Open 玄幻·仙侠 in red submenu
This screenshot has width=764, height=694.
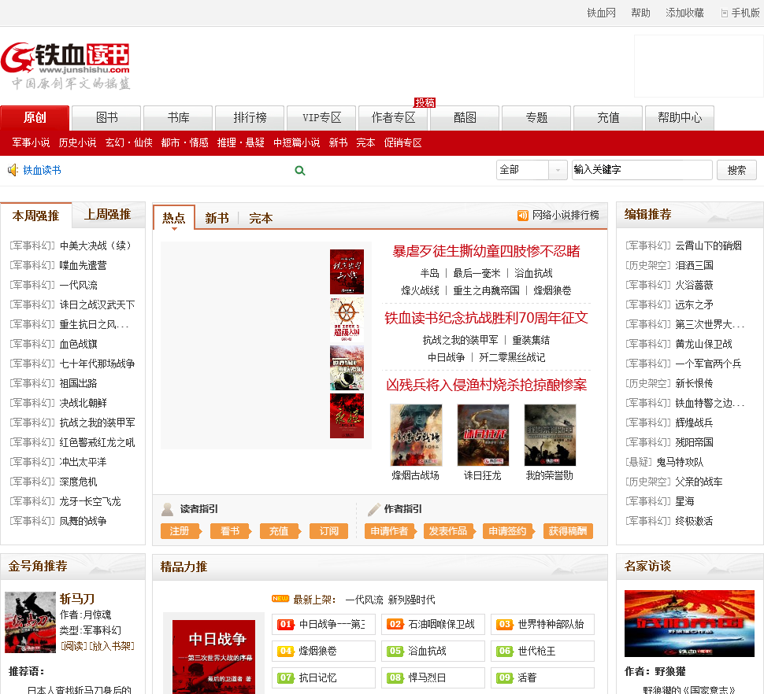[129, 142]
